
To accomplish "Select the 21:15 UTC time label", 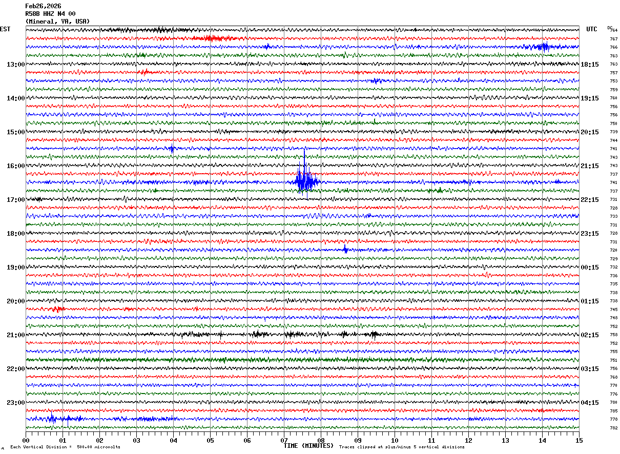I will click(590, 166).
